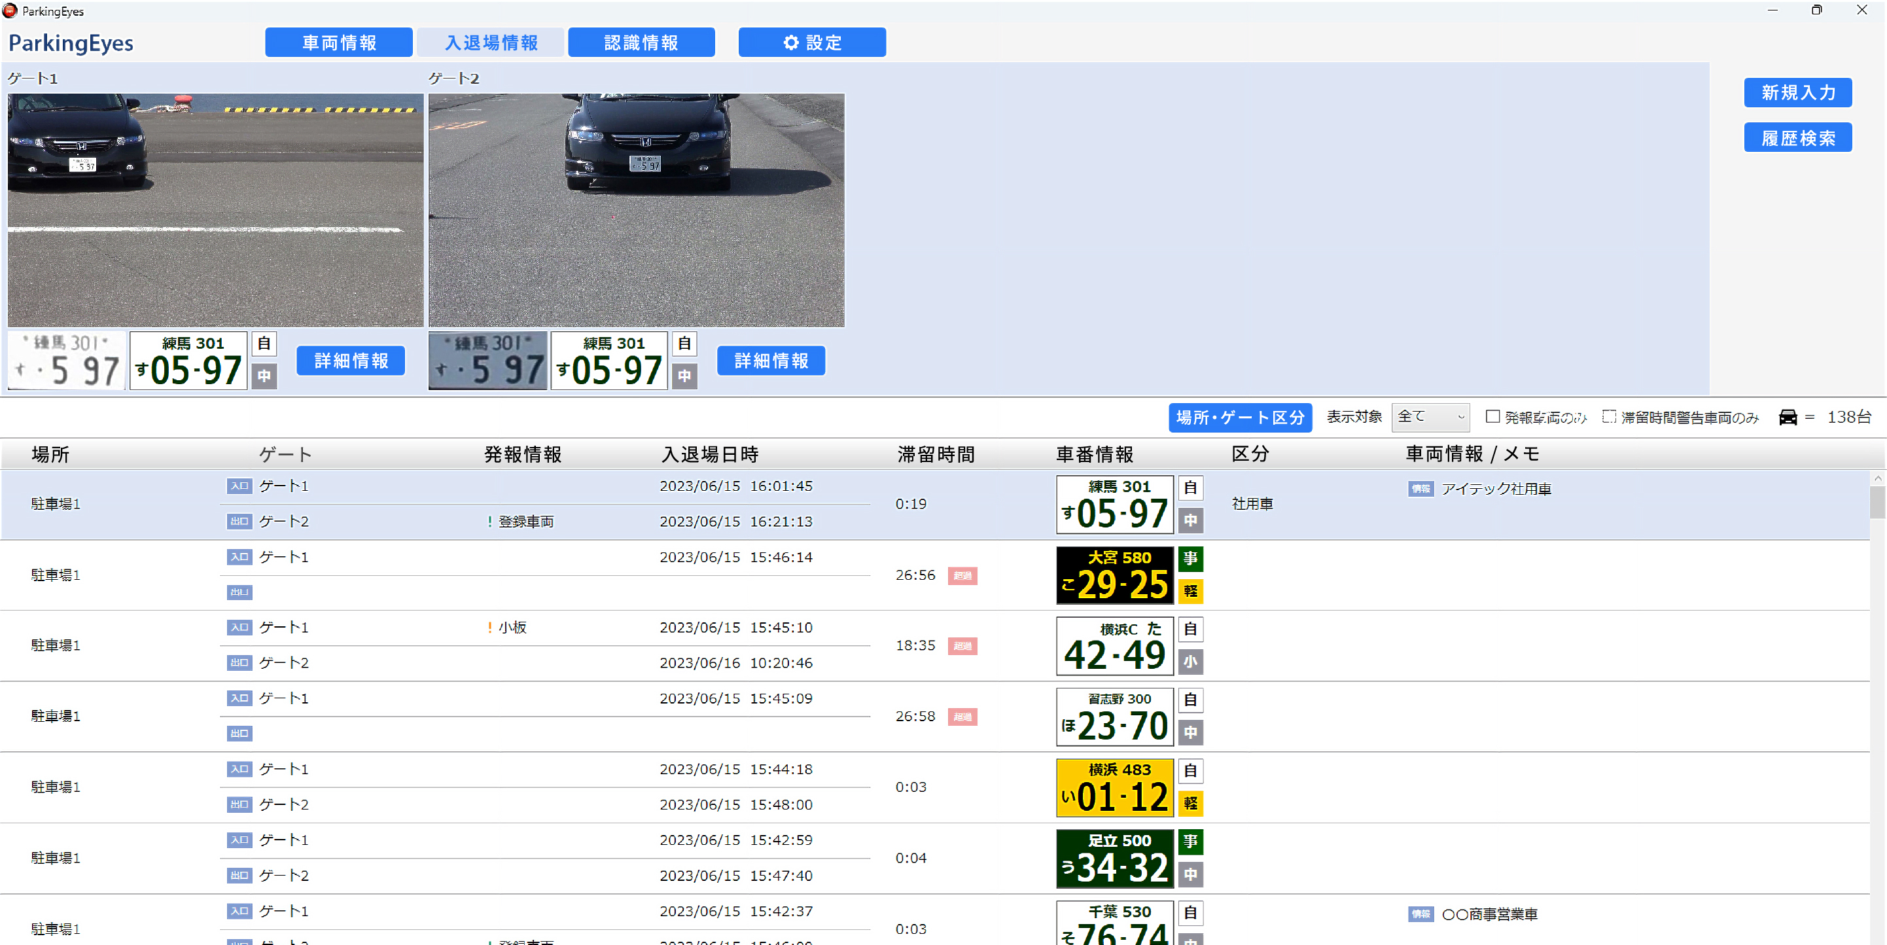Click the 自 badge under Gate 2
Screen dimensions: 1887x945
685,344
